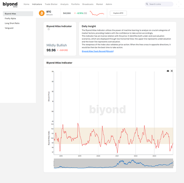Click the right range slider handle
Viewport: 184px width, 183px height.
pyautogui.click(x=173, y=163)
